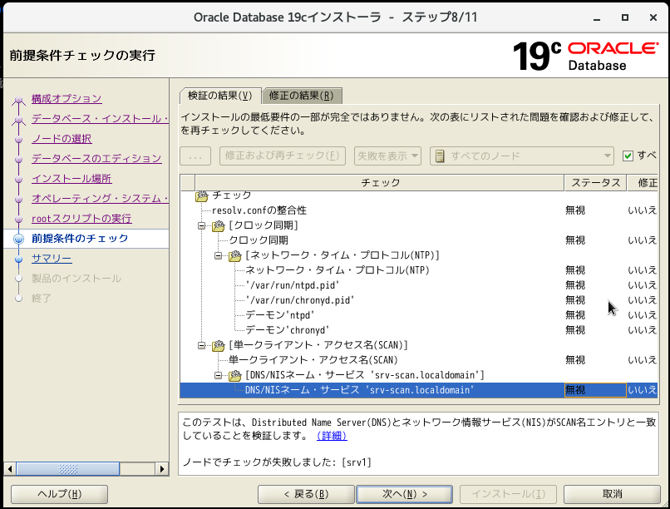
Task: Select 前提条件のチェック step
Action: click(x=80, y=239)
